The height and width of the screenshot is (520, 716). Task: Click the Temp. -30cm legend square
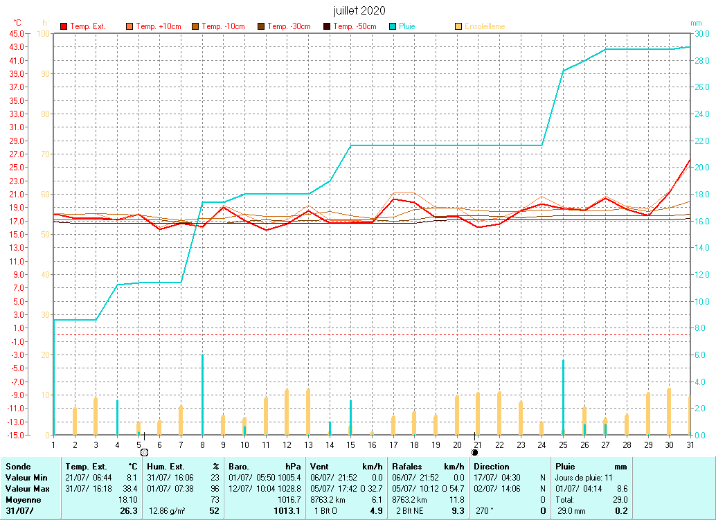[261, 26]
